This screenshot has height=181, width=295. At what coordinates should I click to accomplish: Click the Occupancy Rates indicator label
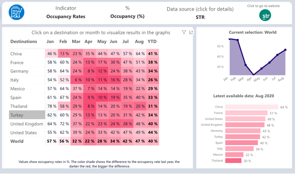[x=66, y=16]
